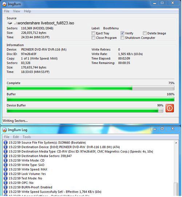Click info icon beside Destination Device log entry
This screenshot has height=197, width=182.
pos(5,147)
